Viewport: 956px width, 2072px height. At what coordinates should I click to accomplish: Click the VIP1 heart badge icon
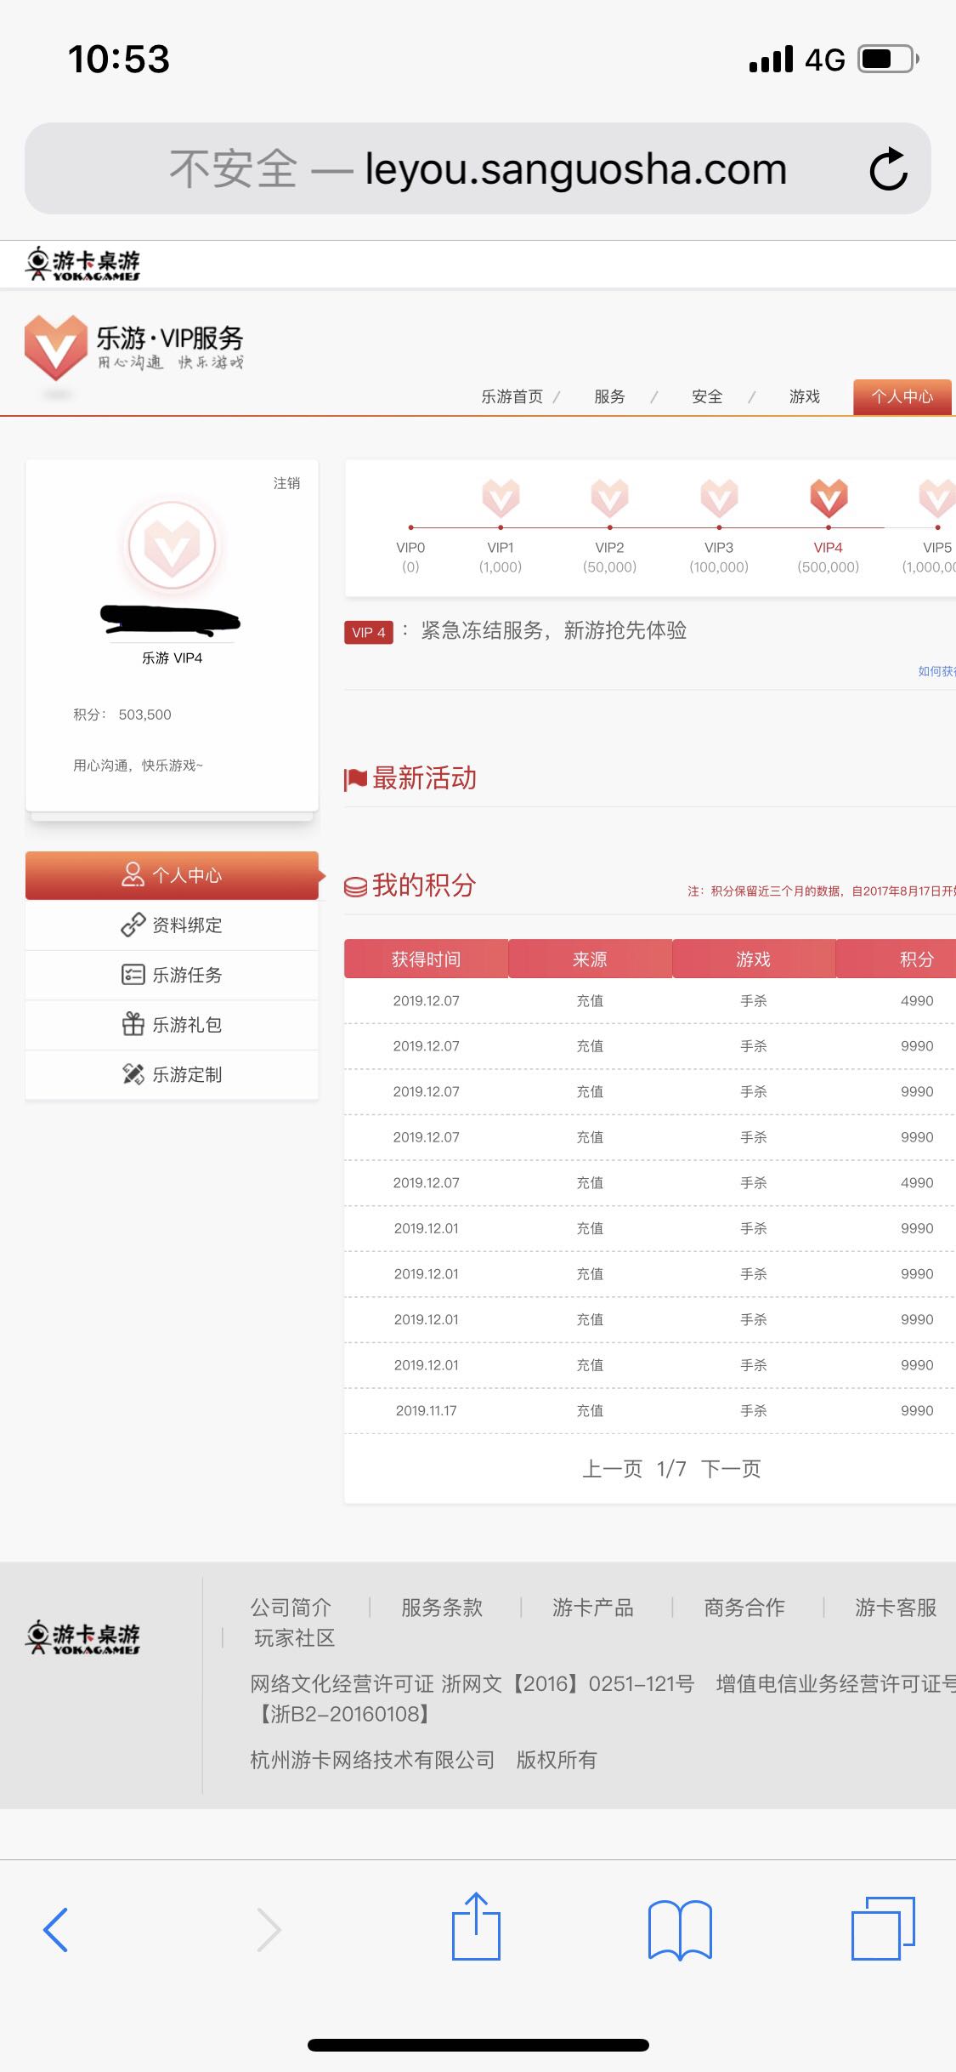(501, 498)
